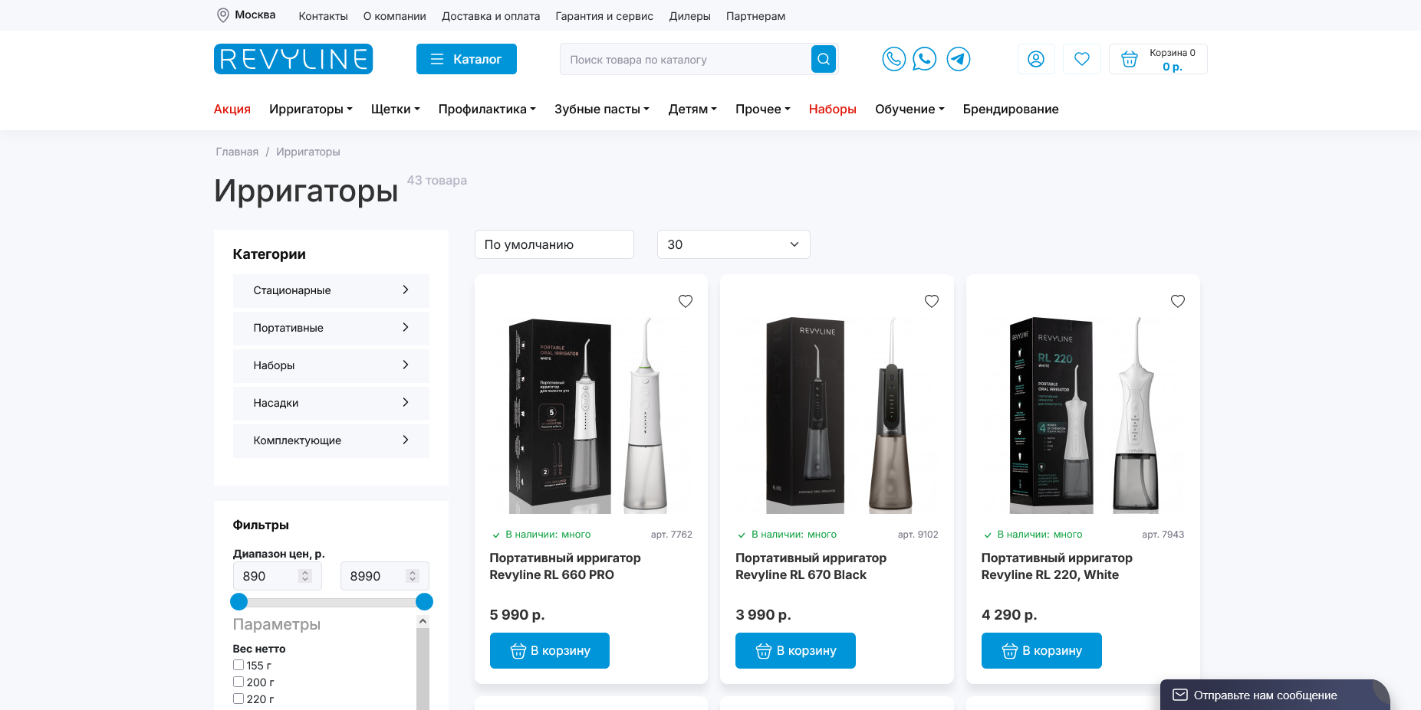Open the cart basket icon (Корзина)
Image resolution: width=1421 pixels, height=710 pixels.
[x=1130, y=59]
